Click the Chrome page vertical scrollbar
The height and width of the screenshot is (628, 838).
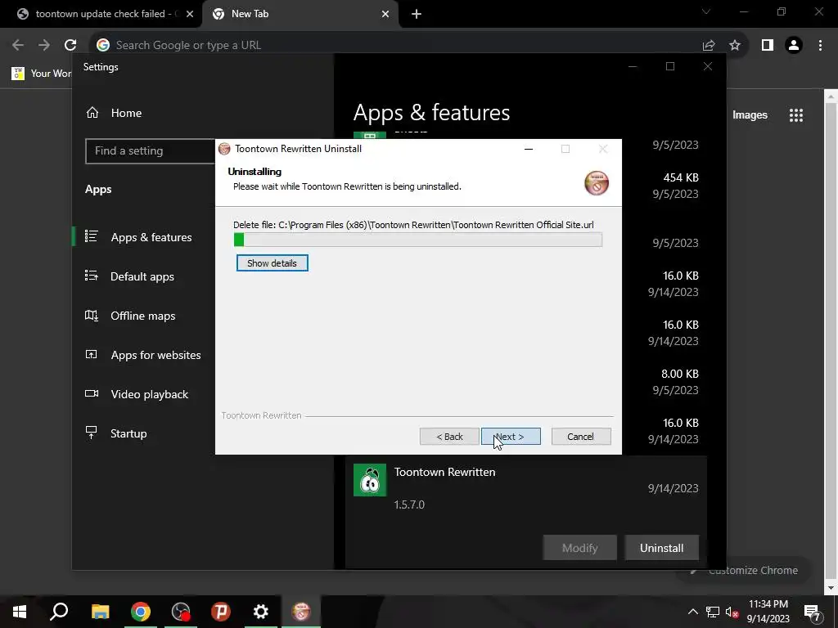[831, 342]
